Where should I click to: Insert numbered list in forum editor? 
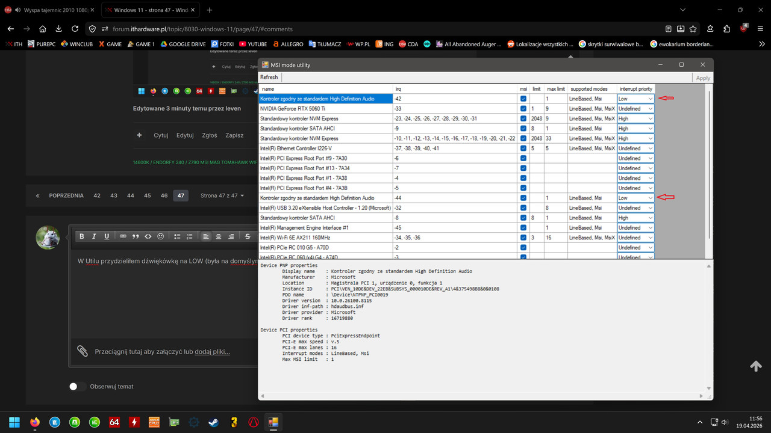(x=190, y=236)
